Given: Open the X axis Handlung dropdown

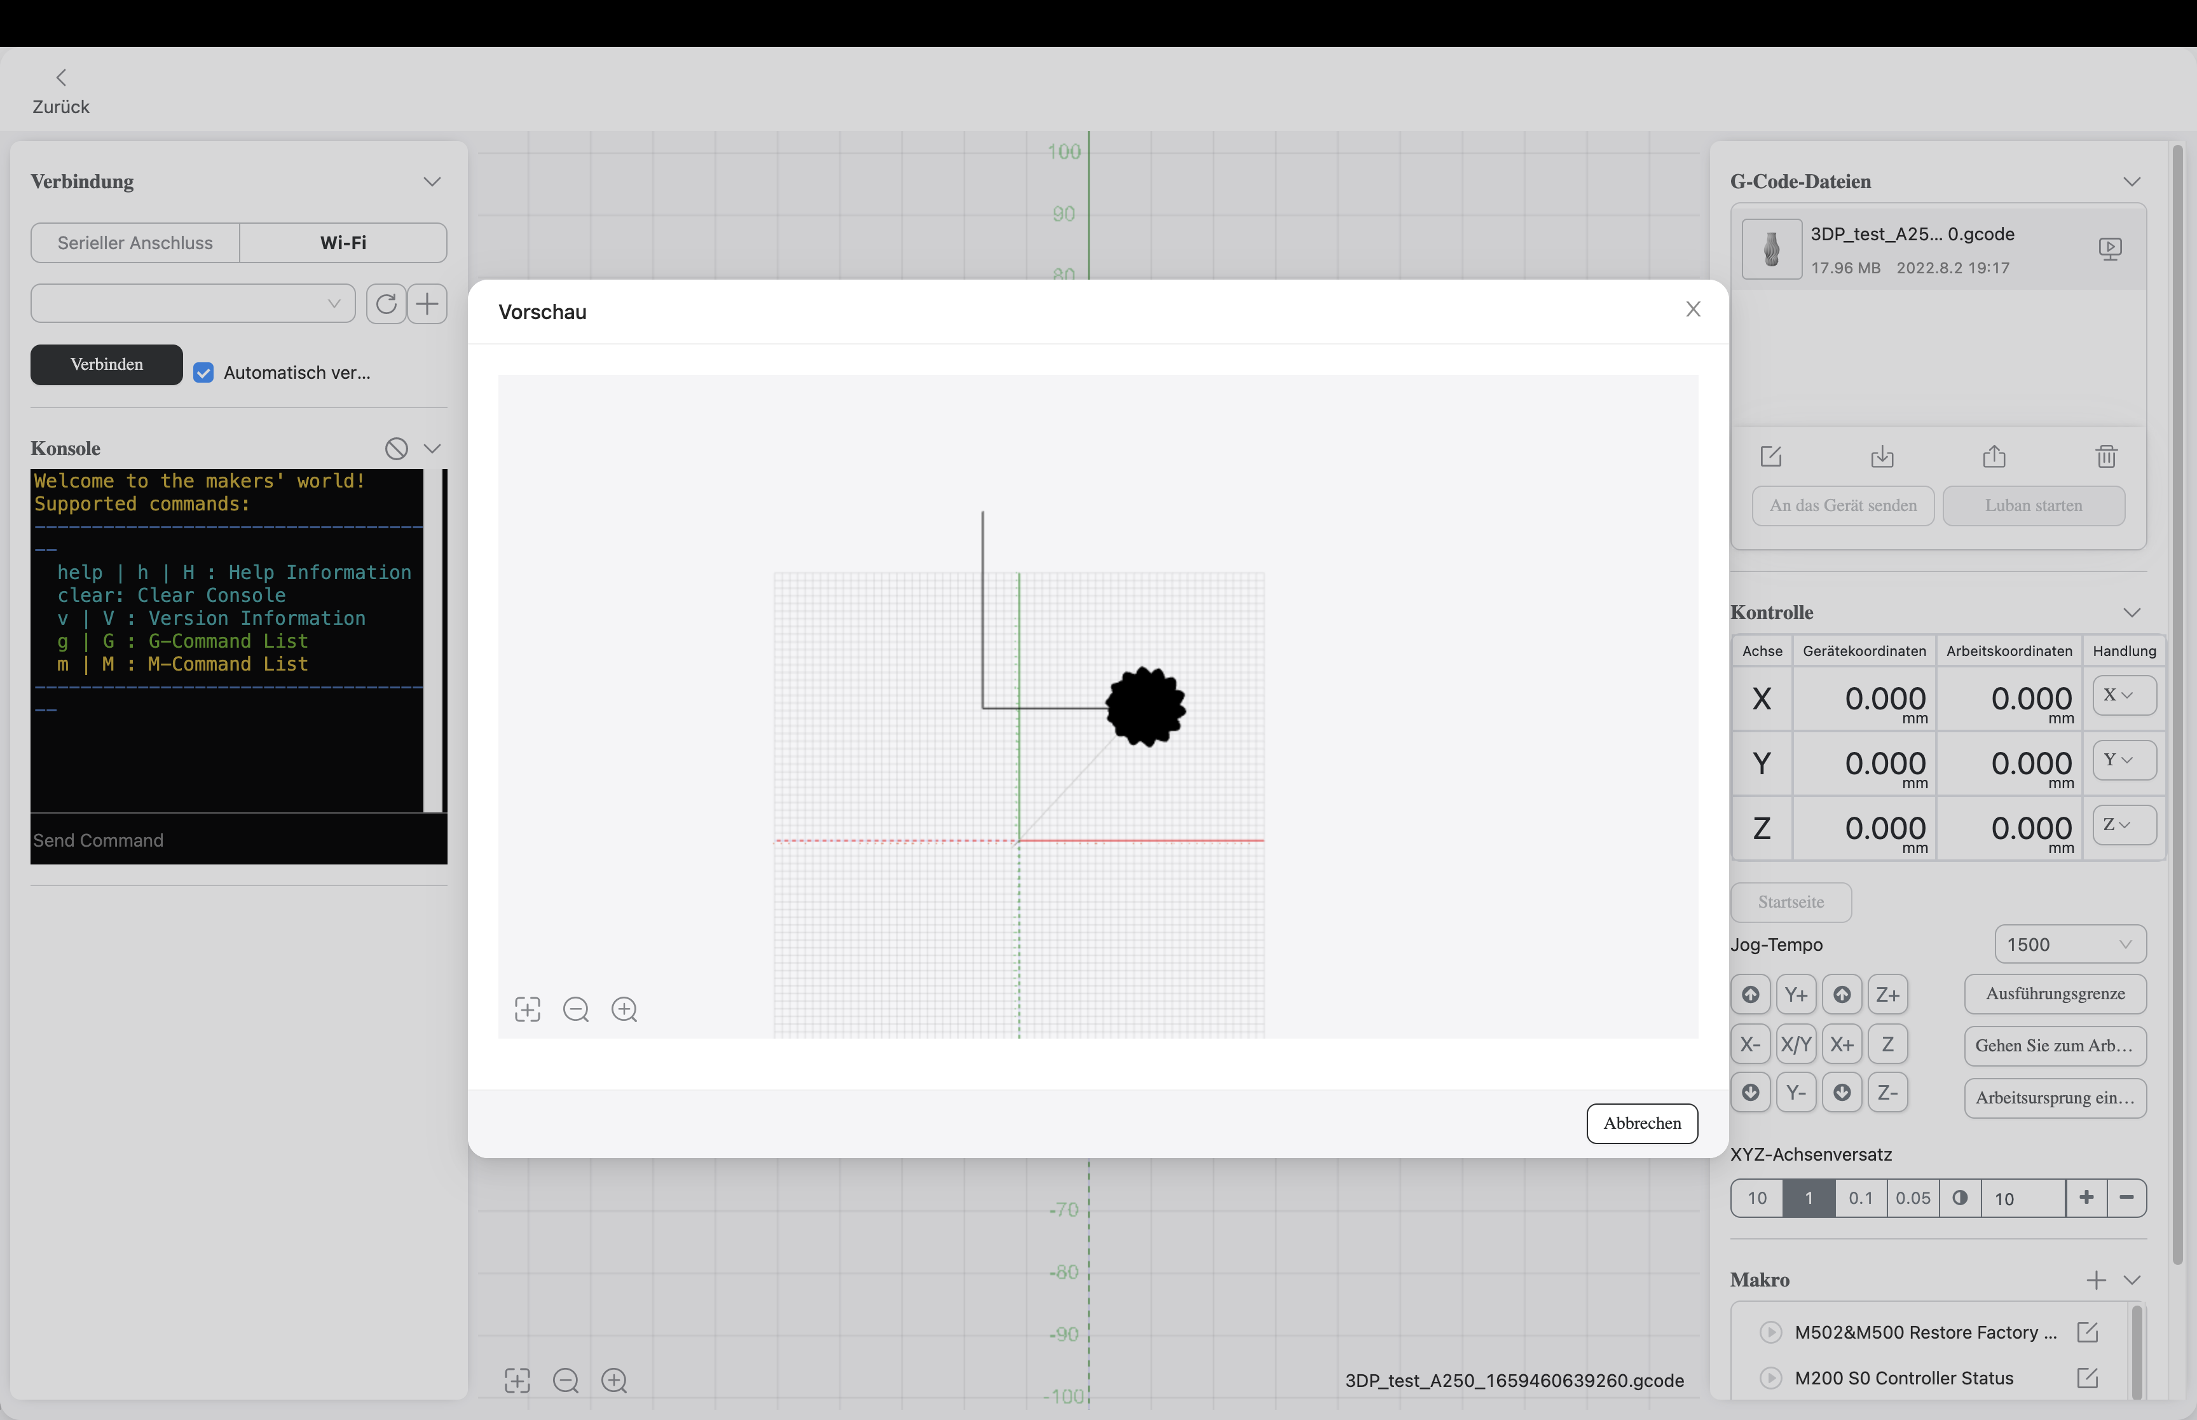Looking at the screenshot, I should [x=2123, y=695].
